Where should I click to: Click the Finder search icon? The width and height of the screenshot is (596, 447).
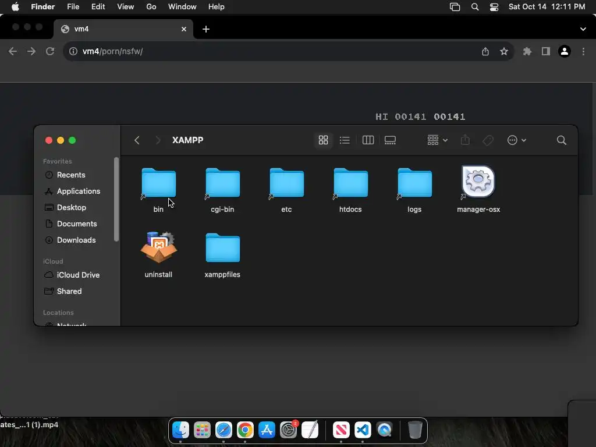(x=562, y=140)
